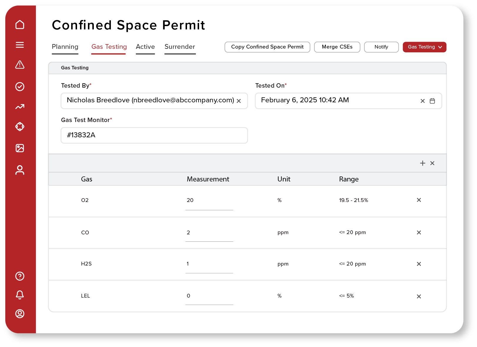Image resolution: width=477 pixels, height=347 pixels.
Task: Open the warning triangle hazards icon
Action: pyautogui.click(x=20, y=65)
